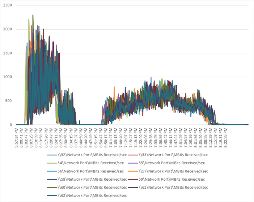Select the 56 Network Port legend entry
Screen dimensions: 254x202
point(85,171)
